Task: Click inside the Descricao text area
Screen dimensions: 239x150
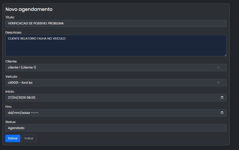Action: [x=116, y=46]
